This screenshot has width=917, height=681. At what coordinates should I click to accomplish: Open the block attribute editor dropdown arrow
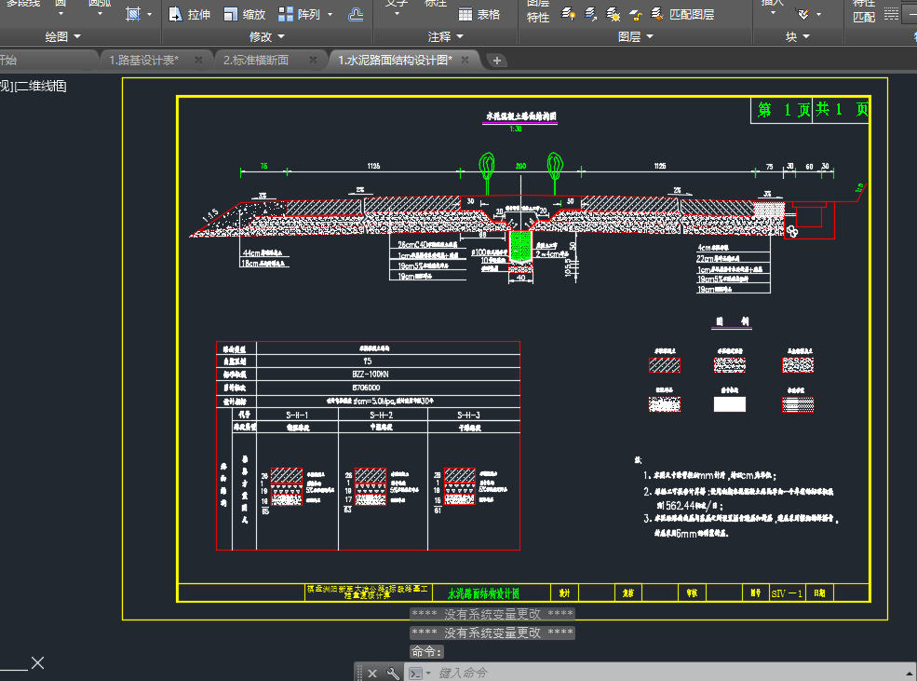tap(818, 14)
